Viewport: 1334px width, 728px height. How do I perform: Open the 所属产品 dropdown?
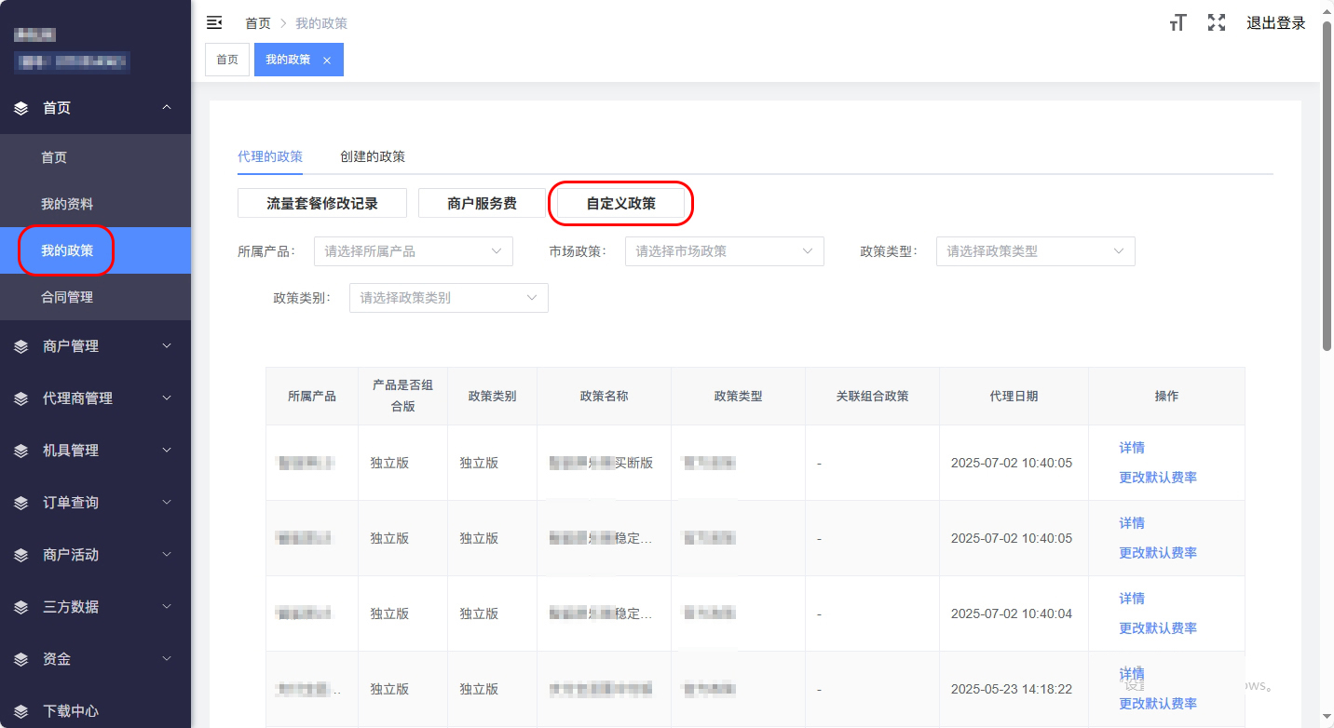(x=413, y=251)
